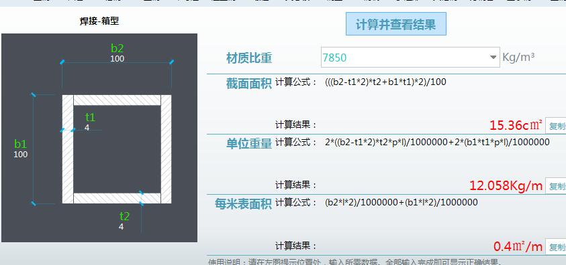Edit the t1 thickness value 4

click(87, 128)
